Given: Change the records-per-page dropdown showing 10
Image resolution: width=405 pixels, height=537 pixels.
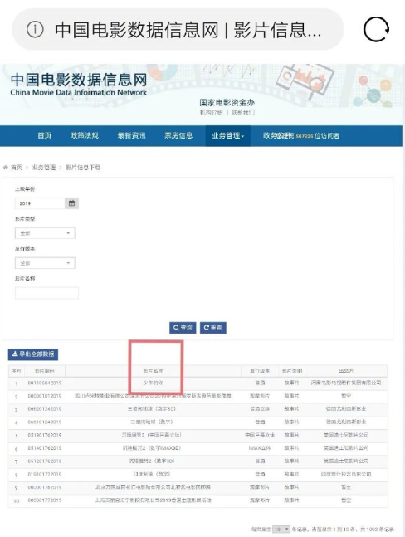Looking at the screenshot, I should pos(281,530).
